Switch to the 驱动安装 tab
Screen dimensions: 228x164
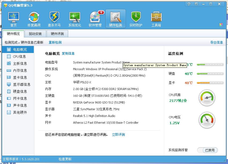[35, 34]
